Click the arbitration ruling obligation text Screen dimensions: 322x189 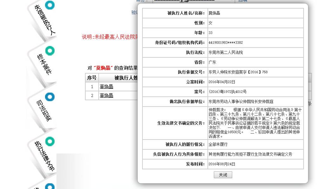point(255,123)
